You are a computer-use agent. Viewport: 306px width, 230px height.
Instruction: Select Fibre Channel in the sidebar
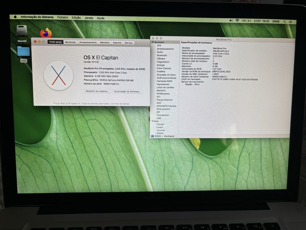164,68
